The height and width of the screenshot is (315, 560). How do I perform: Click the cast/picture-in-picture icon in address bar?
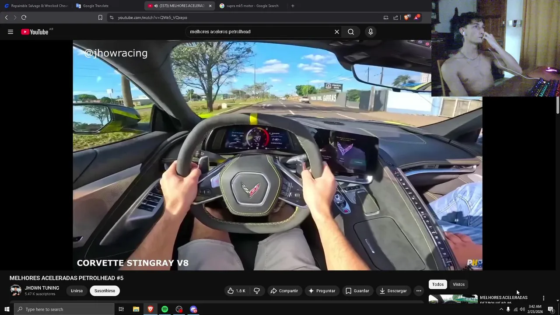(386, 17)
